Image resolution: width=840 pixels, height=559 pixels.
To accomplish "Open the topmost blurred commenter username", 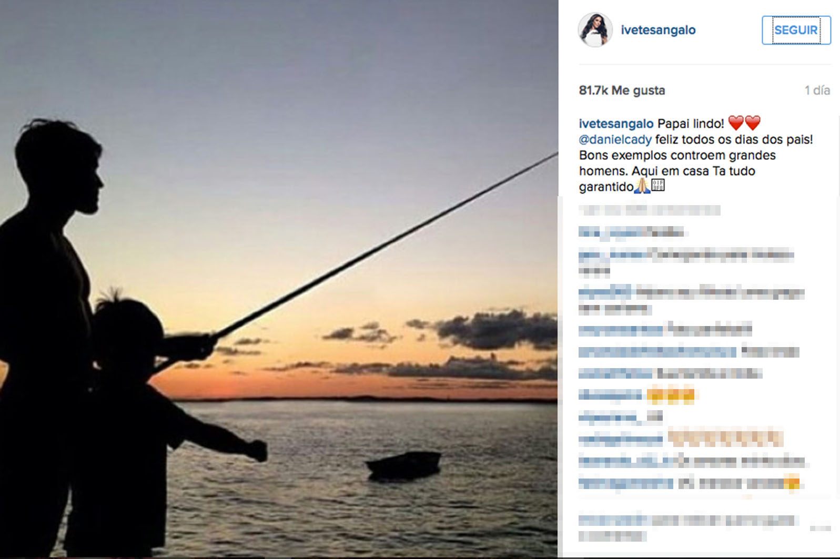I will [611, 232].
